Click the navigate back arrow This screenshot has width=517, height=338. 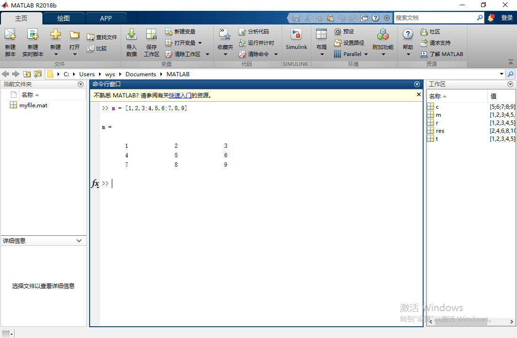click(x=5, y=74)
